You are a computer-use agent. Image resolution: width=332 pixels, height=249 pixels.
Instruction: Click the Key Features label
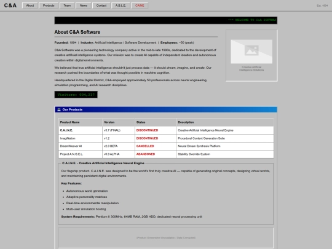pos(71,183)
